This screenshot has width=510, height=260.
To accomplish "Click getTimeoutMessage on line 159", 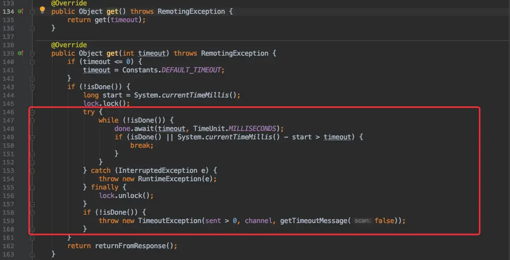I will coord(314,221).
